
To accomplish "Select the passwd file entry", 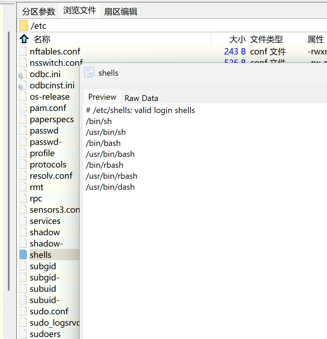I will [x=44, y=131].
